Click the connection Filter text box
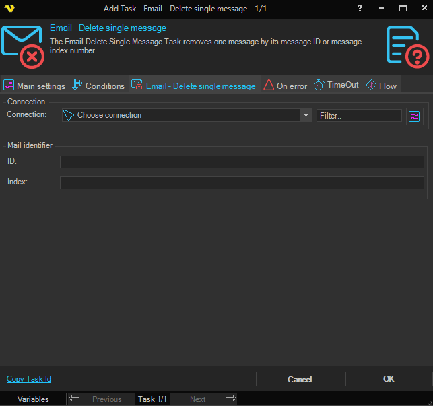The width and height of the screenshot is (433, 406). point(359,116)
